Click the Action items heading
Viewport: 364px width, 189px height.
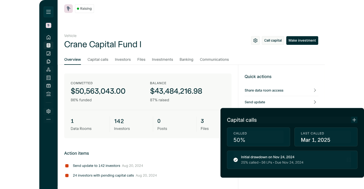point(76,153)
